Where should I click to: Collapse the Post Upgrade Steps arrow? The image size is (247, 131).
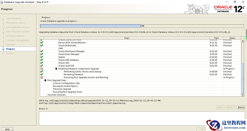45,80
